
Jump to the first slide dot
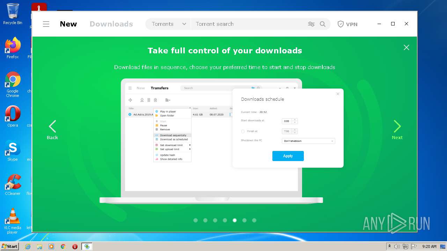[x=196, y=220]
